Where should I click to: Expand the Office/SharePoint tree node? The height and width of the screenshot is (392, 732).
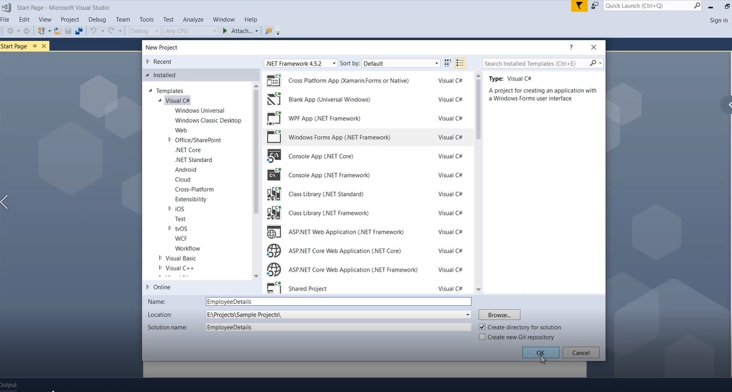click(x=170, y=140)
